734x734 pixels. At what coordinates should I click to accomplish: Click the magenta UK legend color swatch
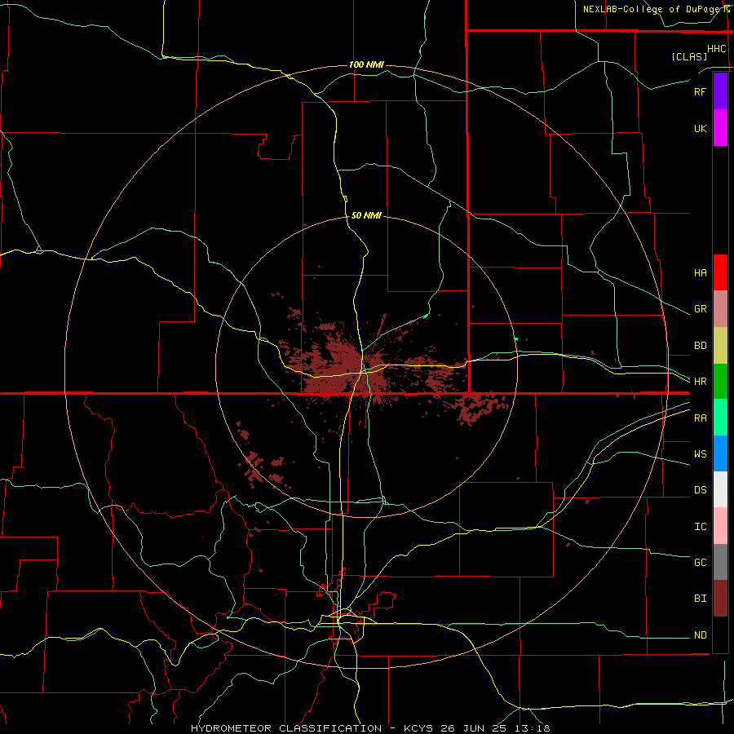pyautogui.click(x=720, y=128)
